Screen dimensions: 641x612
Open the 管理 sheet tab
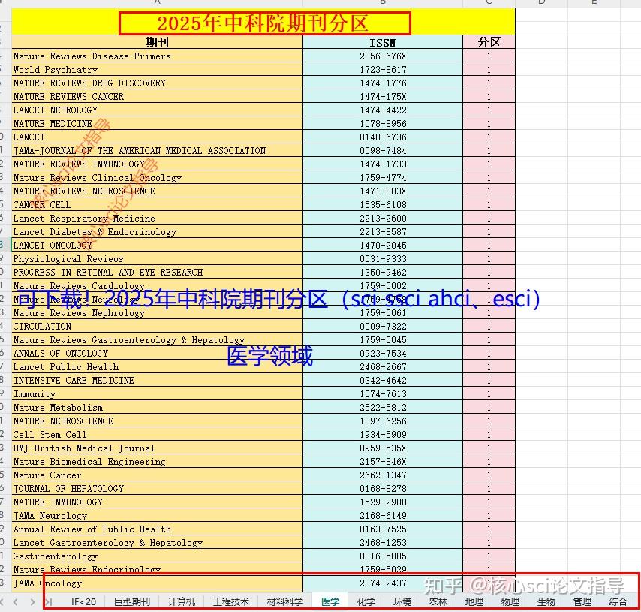pos(582,601)
